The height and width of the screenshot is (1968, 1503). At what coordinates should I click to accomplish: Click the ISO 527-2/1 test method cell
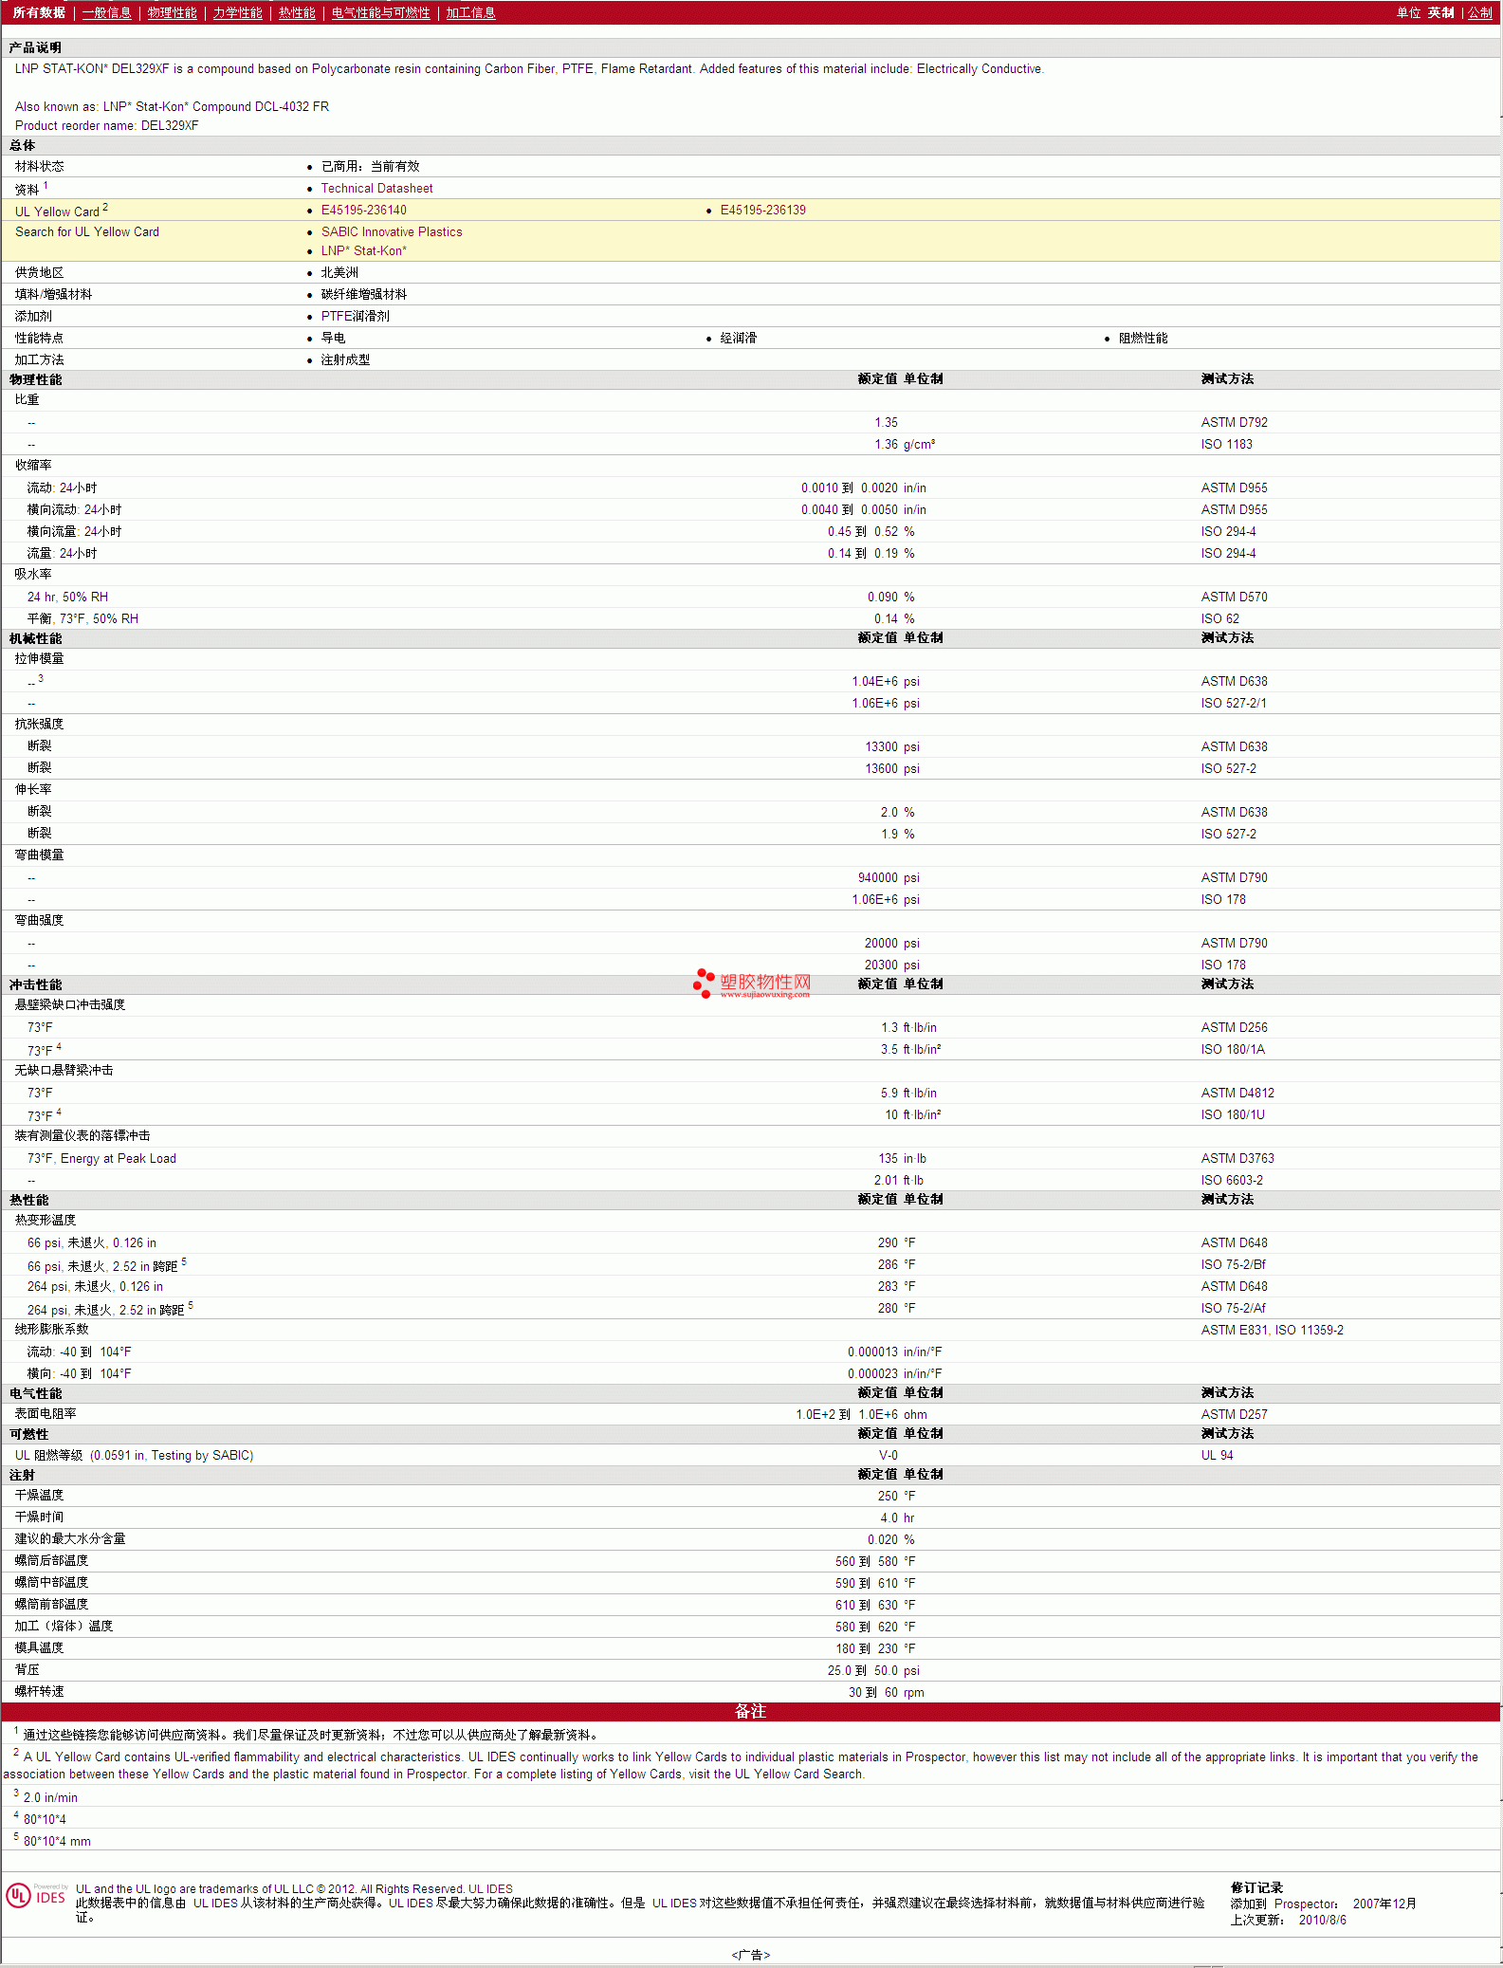[1233, 703]
